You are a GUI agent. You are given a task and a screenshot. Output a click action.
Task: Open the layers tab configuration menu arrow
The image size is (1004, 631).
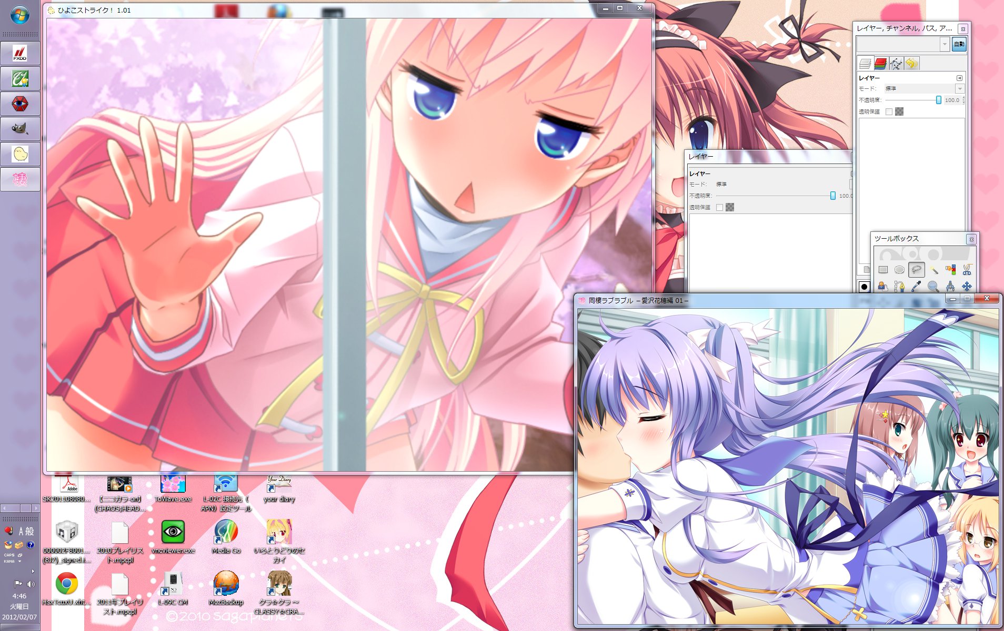pos(959,78)
